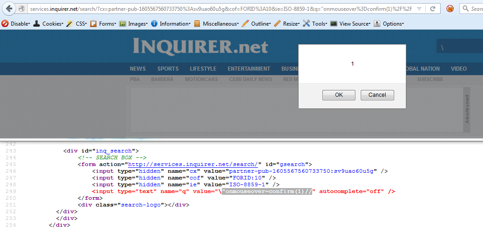Click OK in the confirm dialog
This screenshot has height=229, width=483.
[x=339, y=95]
